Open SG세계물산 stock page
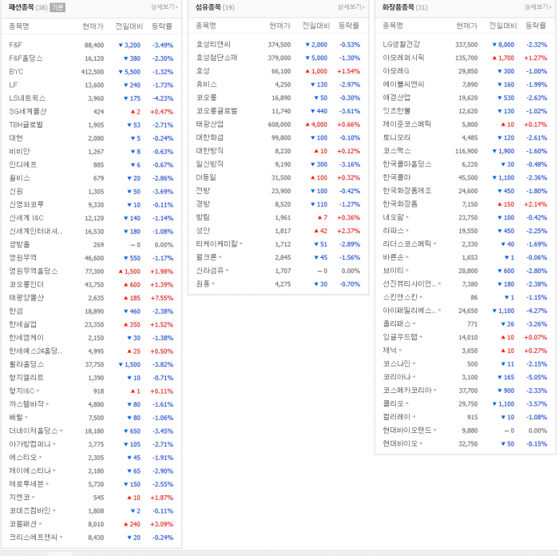This screenshot has height=556, width=559. pyautogui.click(x=28, y=111)
